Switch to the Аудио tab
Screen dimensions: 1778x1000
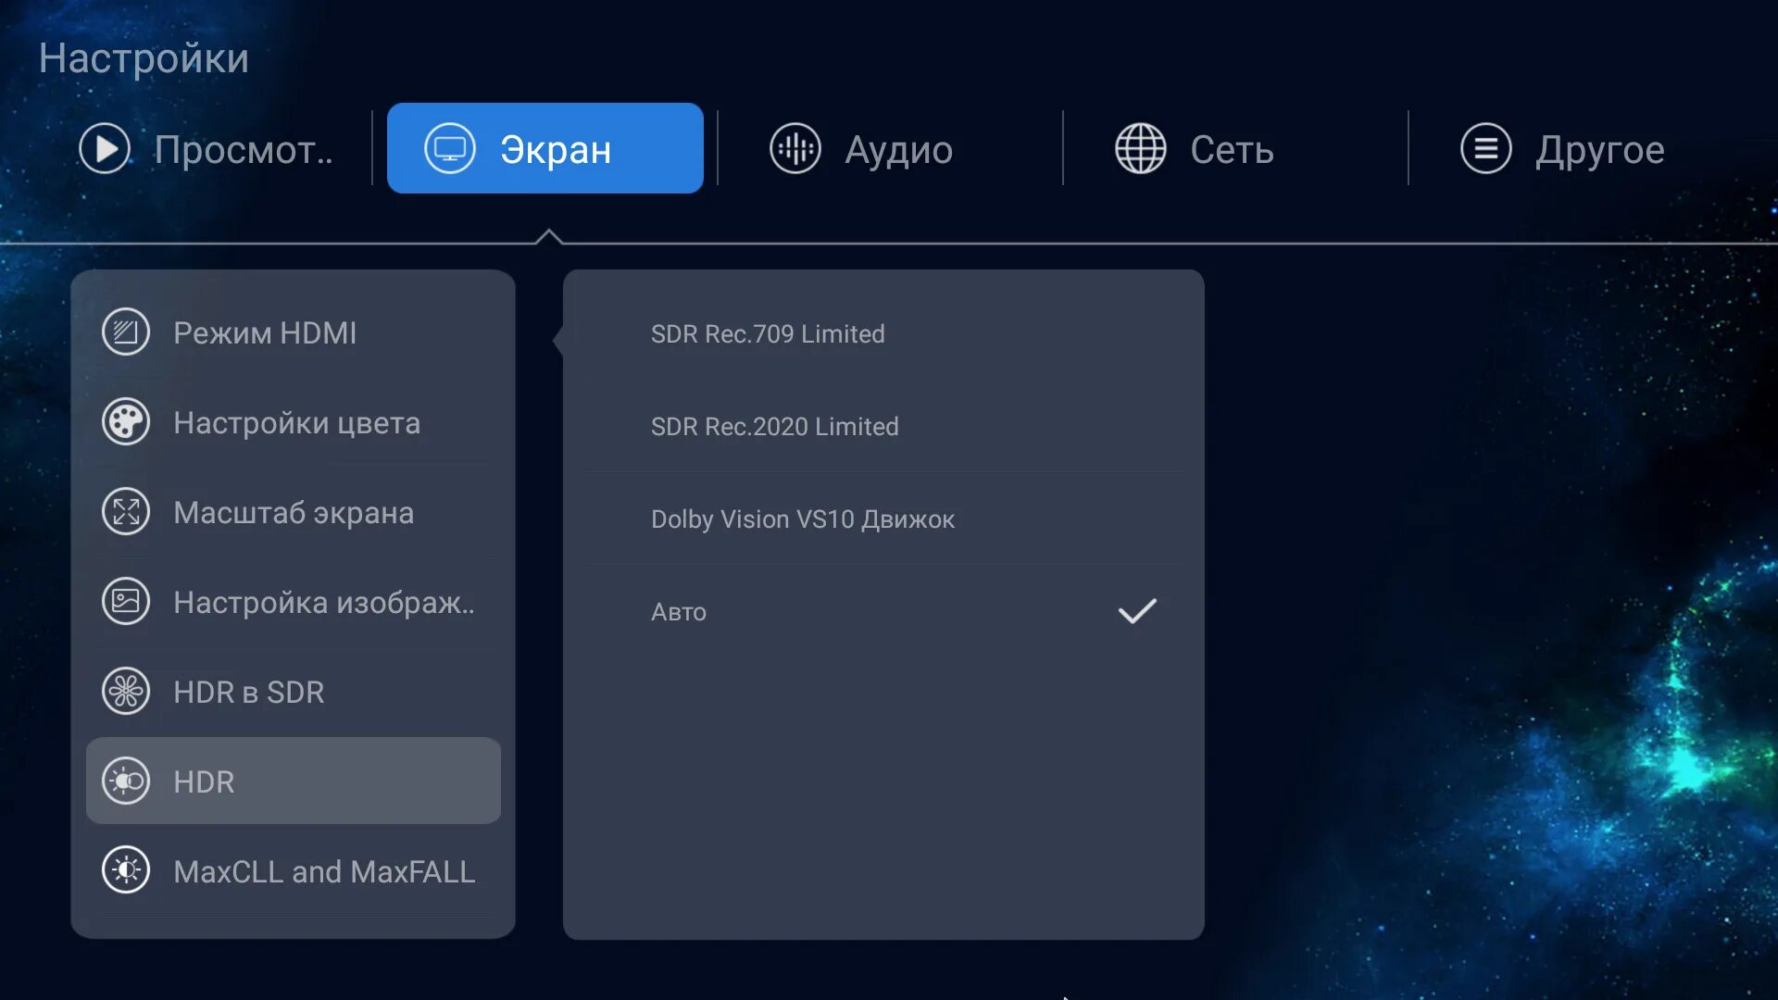[x=861, y=149]
